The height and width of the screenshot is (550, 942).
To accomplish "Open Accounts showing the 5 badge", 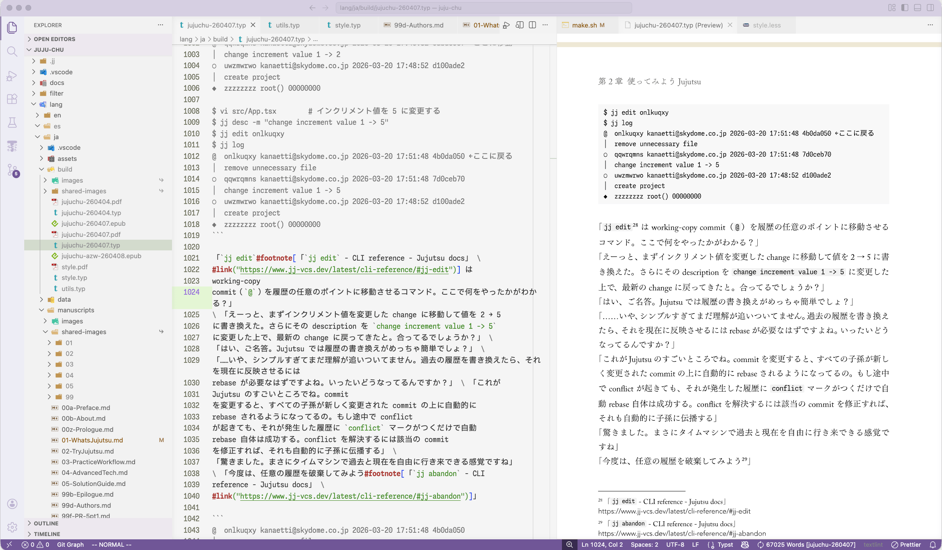I will pos(12,170).
